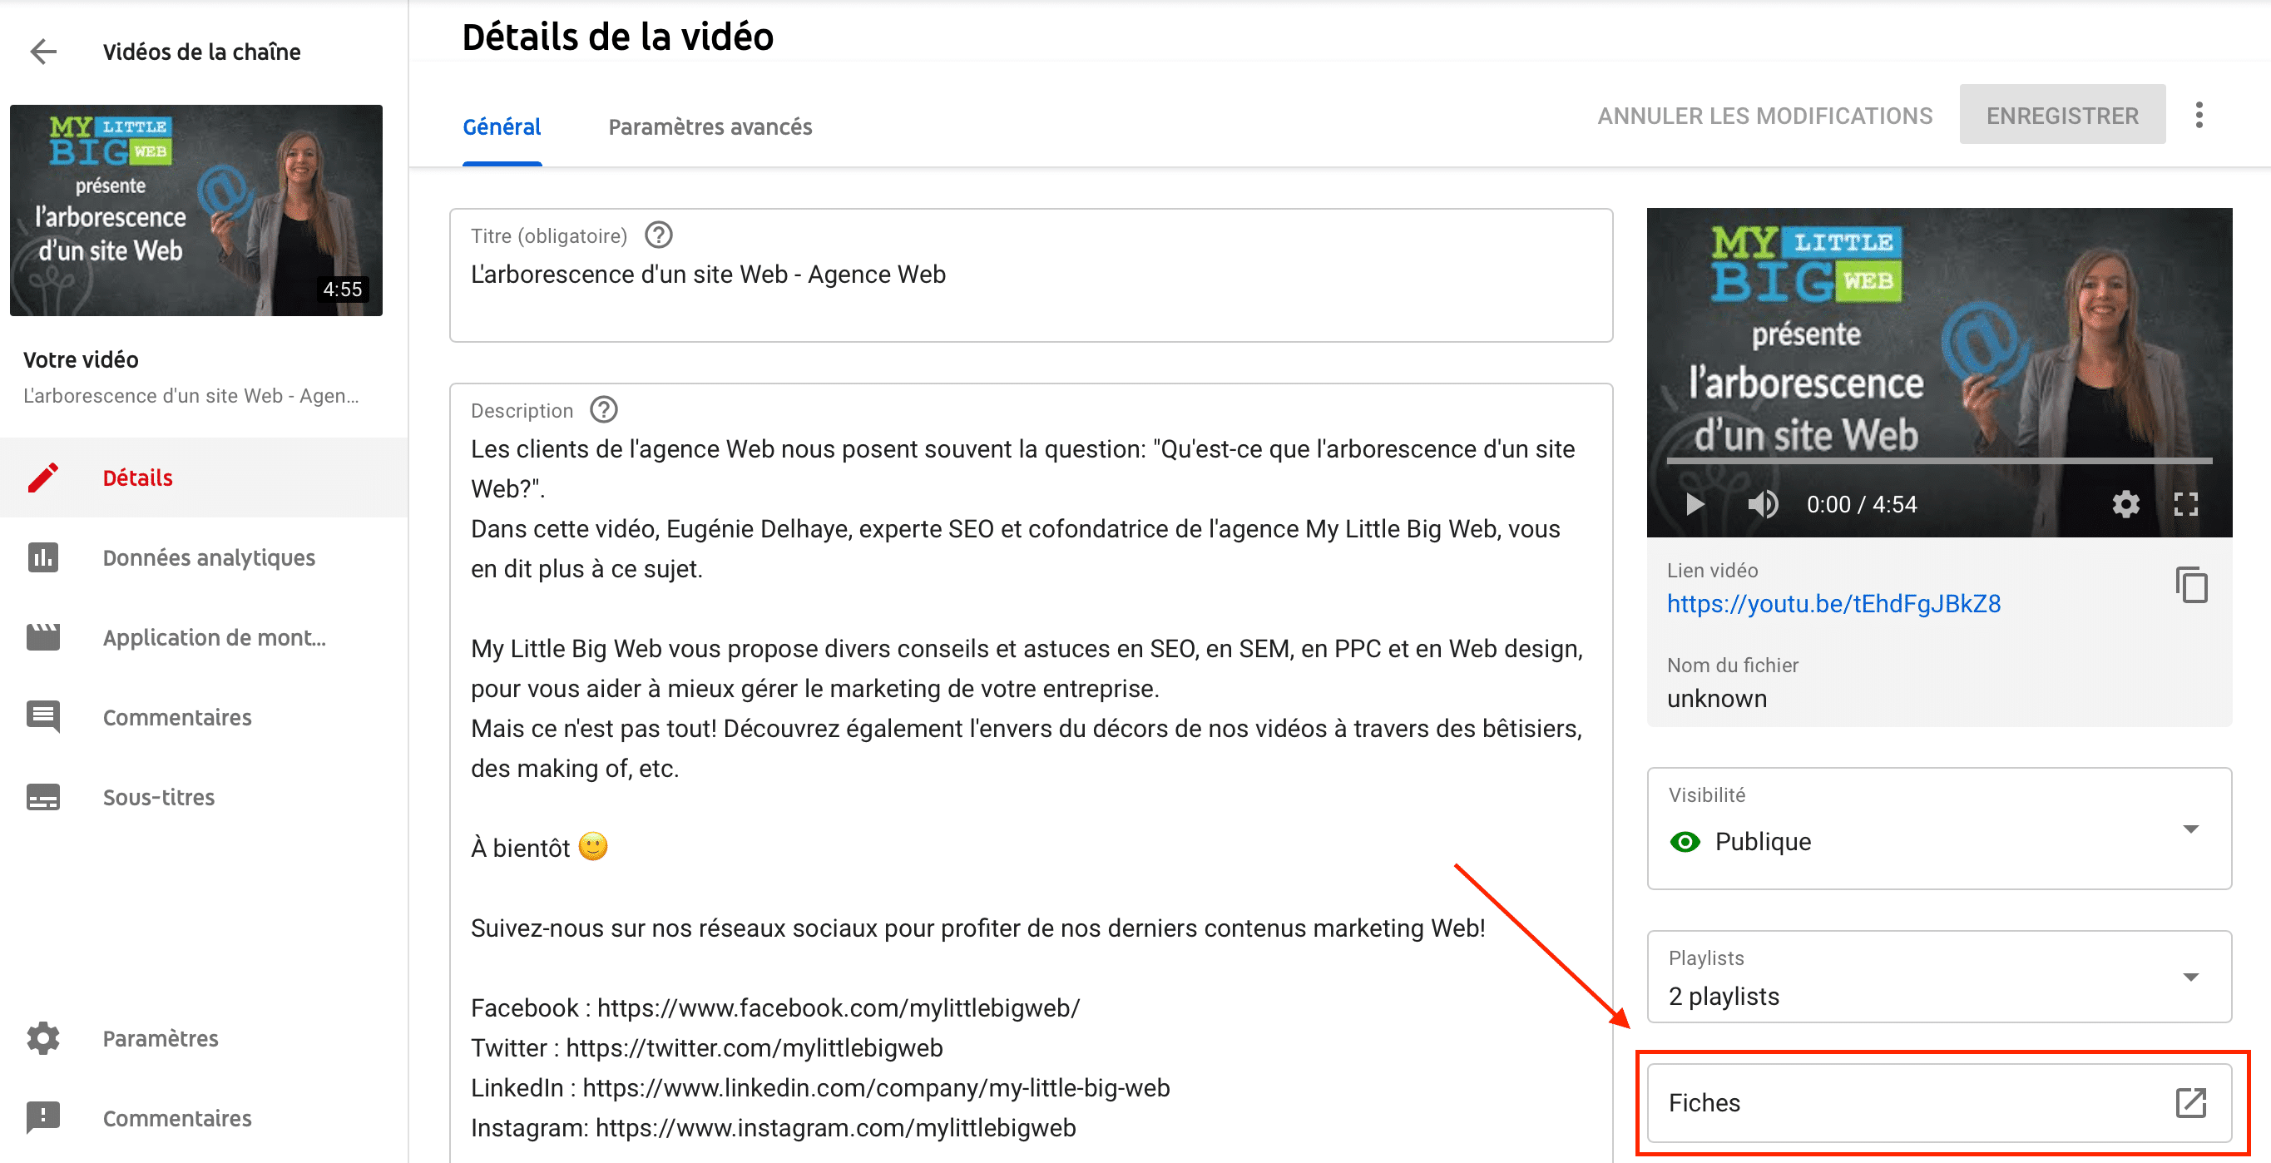Click the video progress bar
2271x1163 pixels.
coord(1938,460)
